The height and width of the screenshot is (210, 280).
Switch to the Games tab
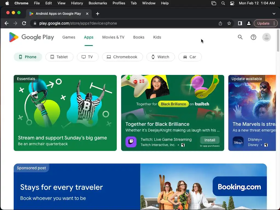point(69,37)
